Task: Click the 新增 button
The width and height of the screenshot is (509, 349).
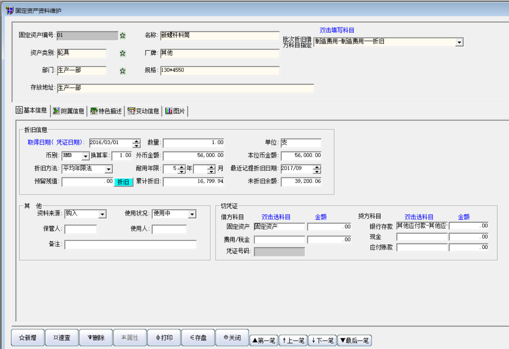Action: pos(28,338)
